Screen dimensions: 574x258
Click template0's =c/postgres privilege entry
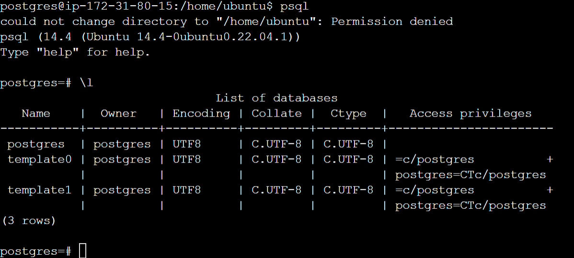(435, 160)
